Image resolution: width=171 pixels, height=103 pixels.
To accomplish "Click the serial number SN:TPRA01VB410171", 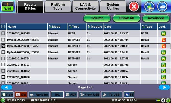I will [43, 100].
